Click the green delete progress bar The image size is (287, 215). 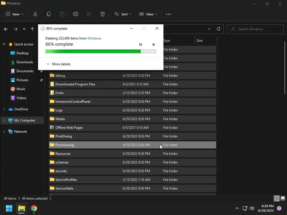click(101, 52)
